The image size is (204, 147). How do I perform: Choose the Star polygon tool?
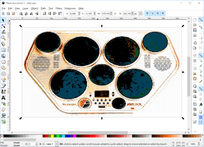(4, 68)
